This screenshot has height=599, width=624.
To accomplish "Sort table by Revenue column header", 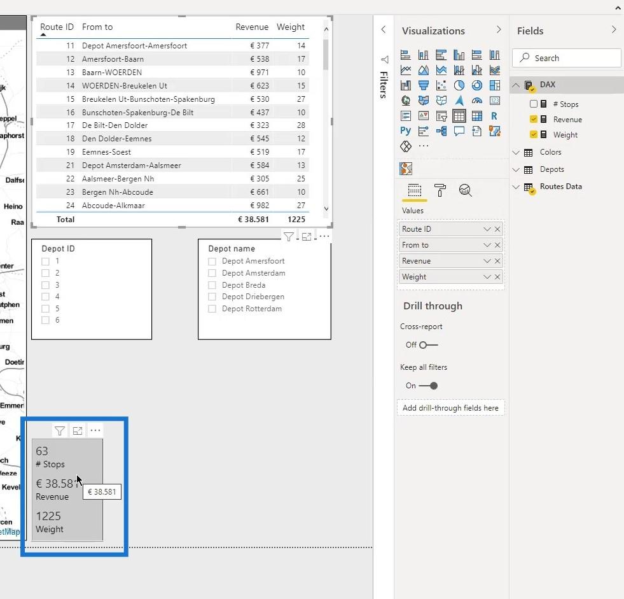I will coord(252,27).
